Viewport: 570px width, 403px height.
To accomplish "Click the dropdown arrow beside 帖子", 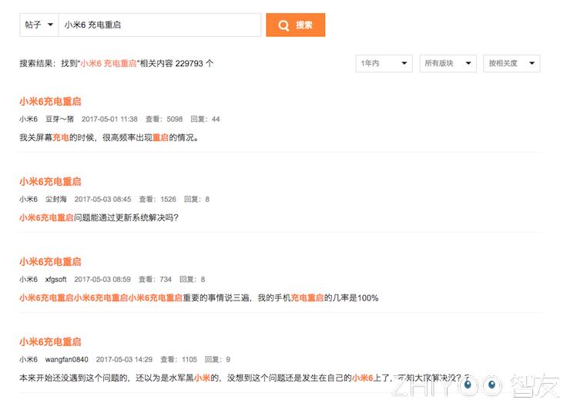I will point(51,25).
